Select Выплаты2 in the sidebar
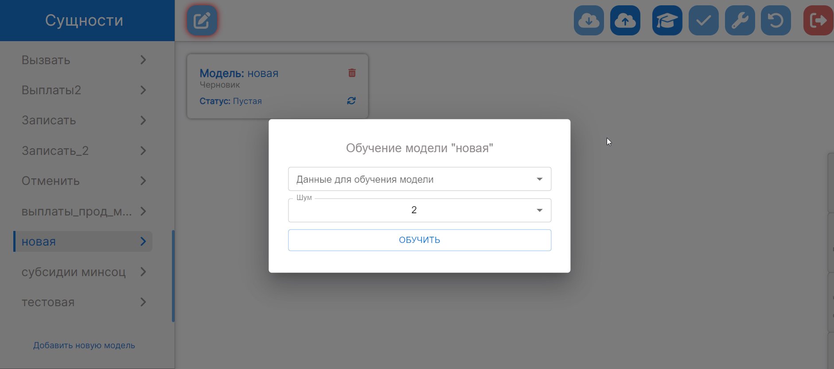 point(51,90)
